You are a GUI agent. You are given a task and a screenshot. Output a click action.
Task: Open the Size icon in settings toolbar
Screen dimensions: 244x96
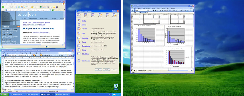[x=107, y=15]
